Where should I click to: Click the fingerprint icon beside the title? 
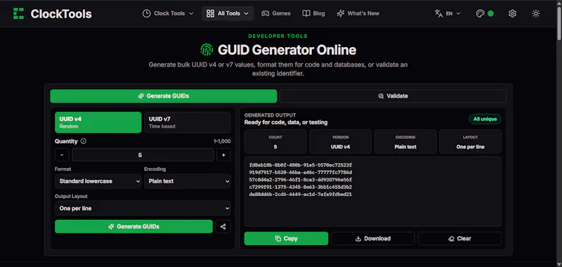(207, 50)
